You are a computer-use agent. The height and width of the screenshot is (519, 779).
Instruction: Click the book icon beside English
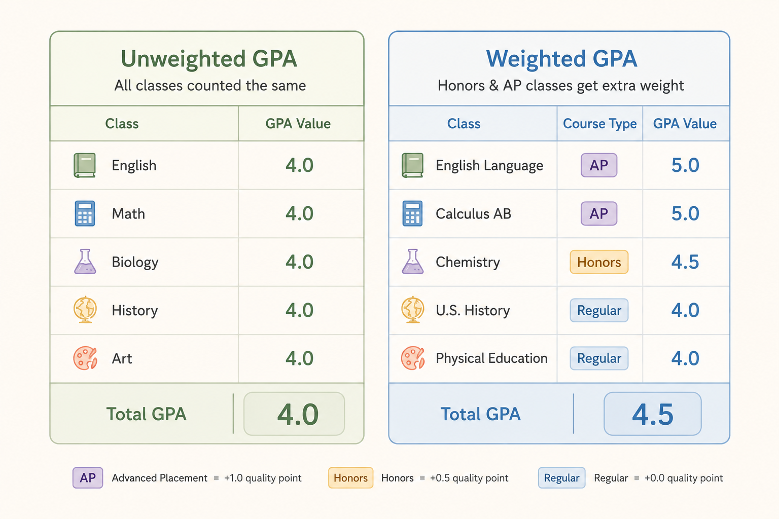(85, 165)
